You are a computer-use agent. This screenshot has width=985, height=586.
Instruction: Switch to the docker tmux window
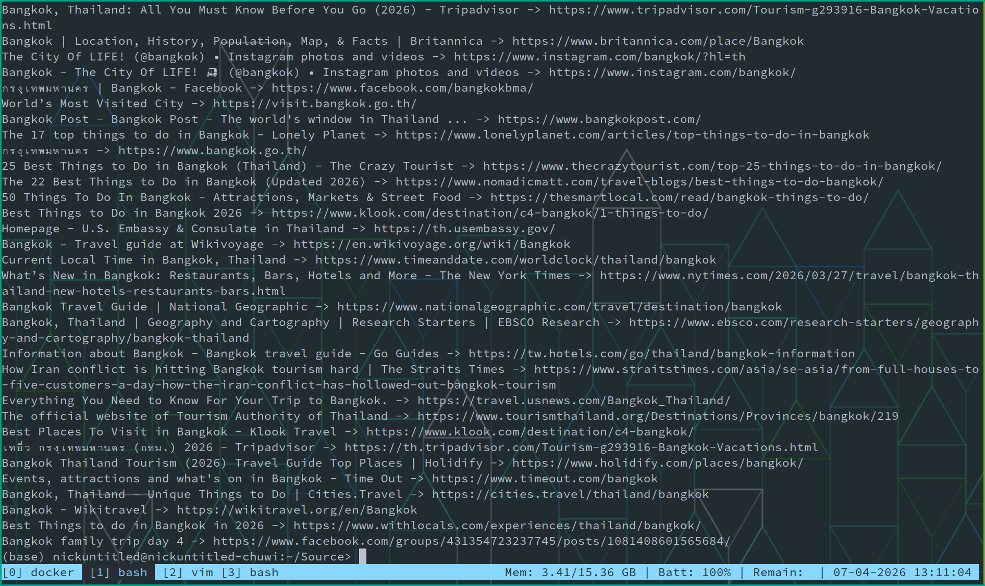click(41, 572)
